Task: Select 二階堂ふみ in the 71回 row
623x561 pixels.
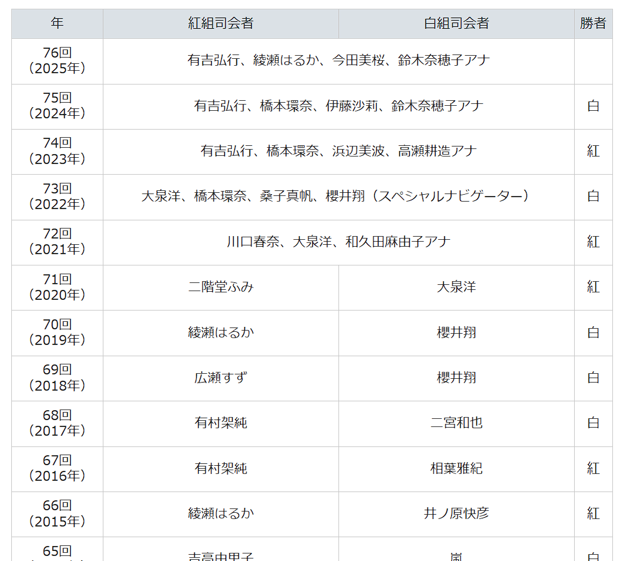Action: [221, 287]
